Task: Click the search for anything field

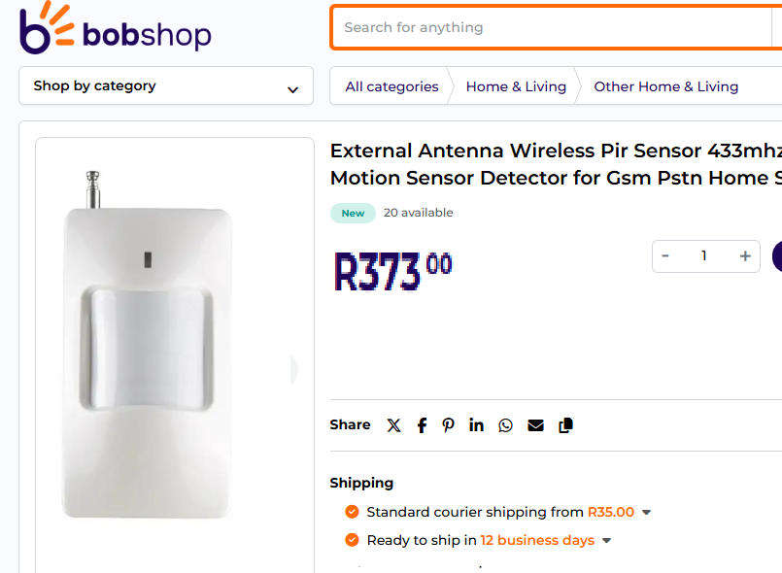Action: pos(554,27)
